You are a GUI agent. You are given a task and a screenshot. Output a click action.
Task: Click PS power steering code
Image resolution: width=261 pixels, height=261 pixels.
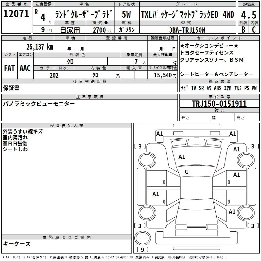[247, 88]
